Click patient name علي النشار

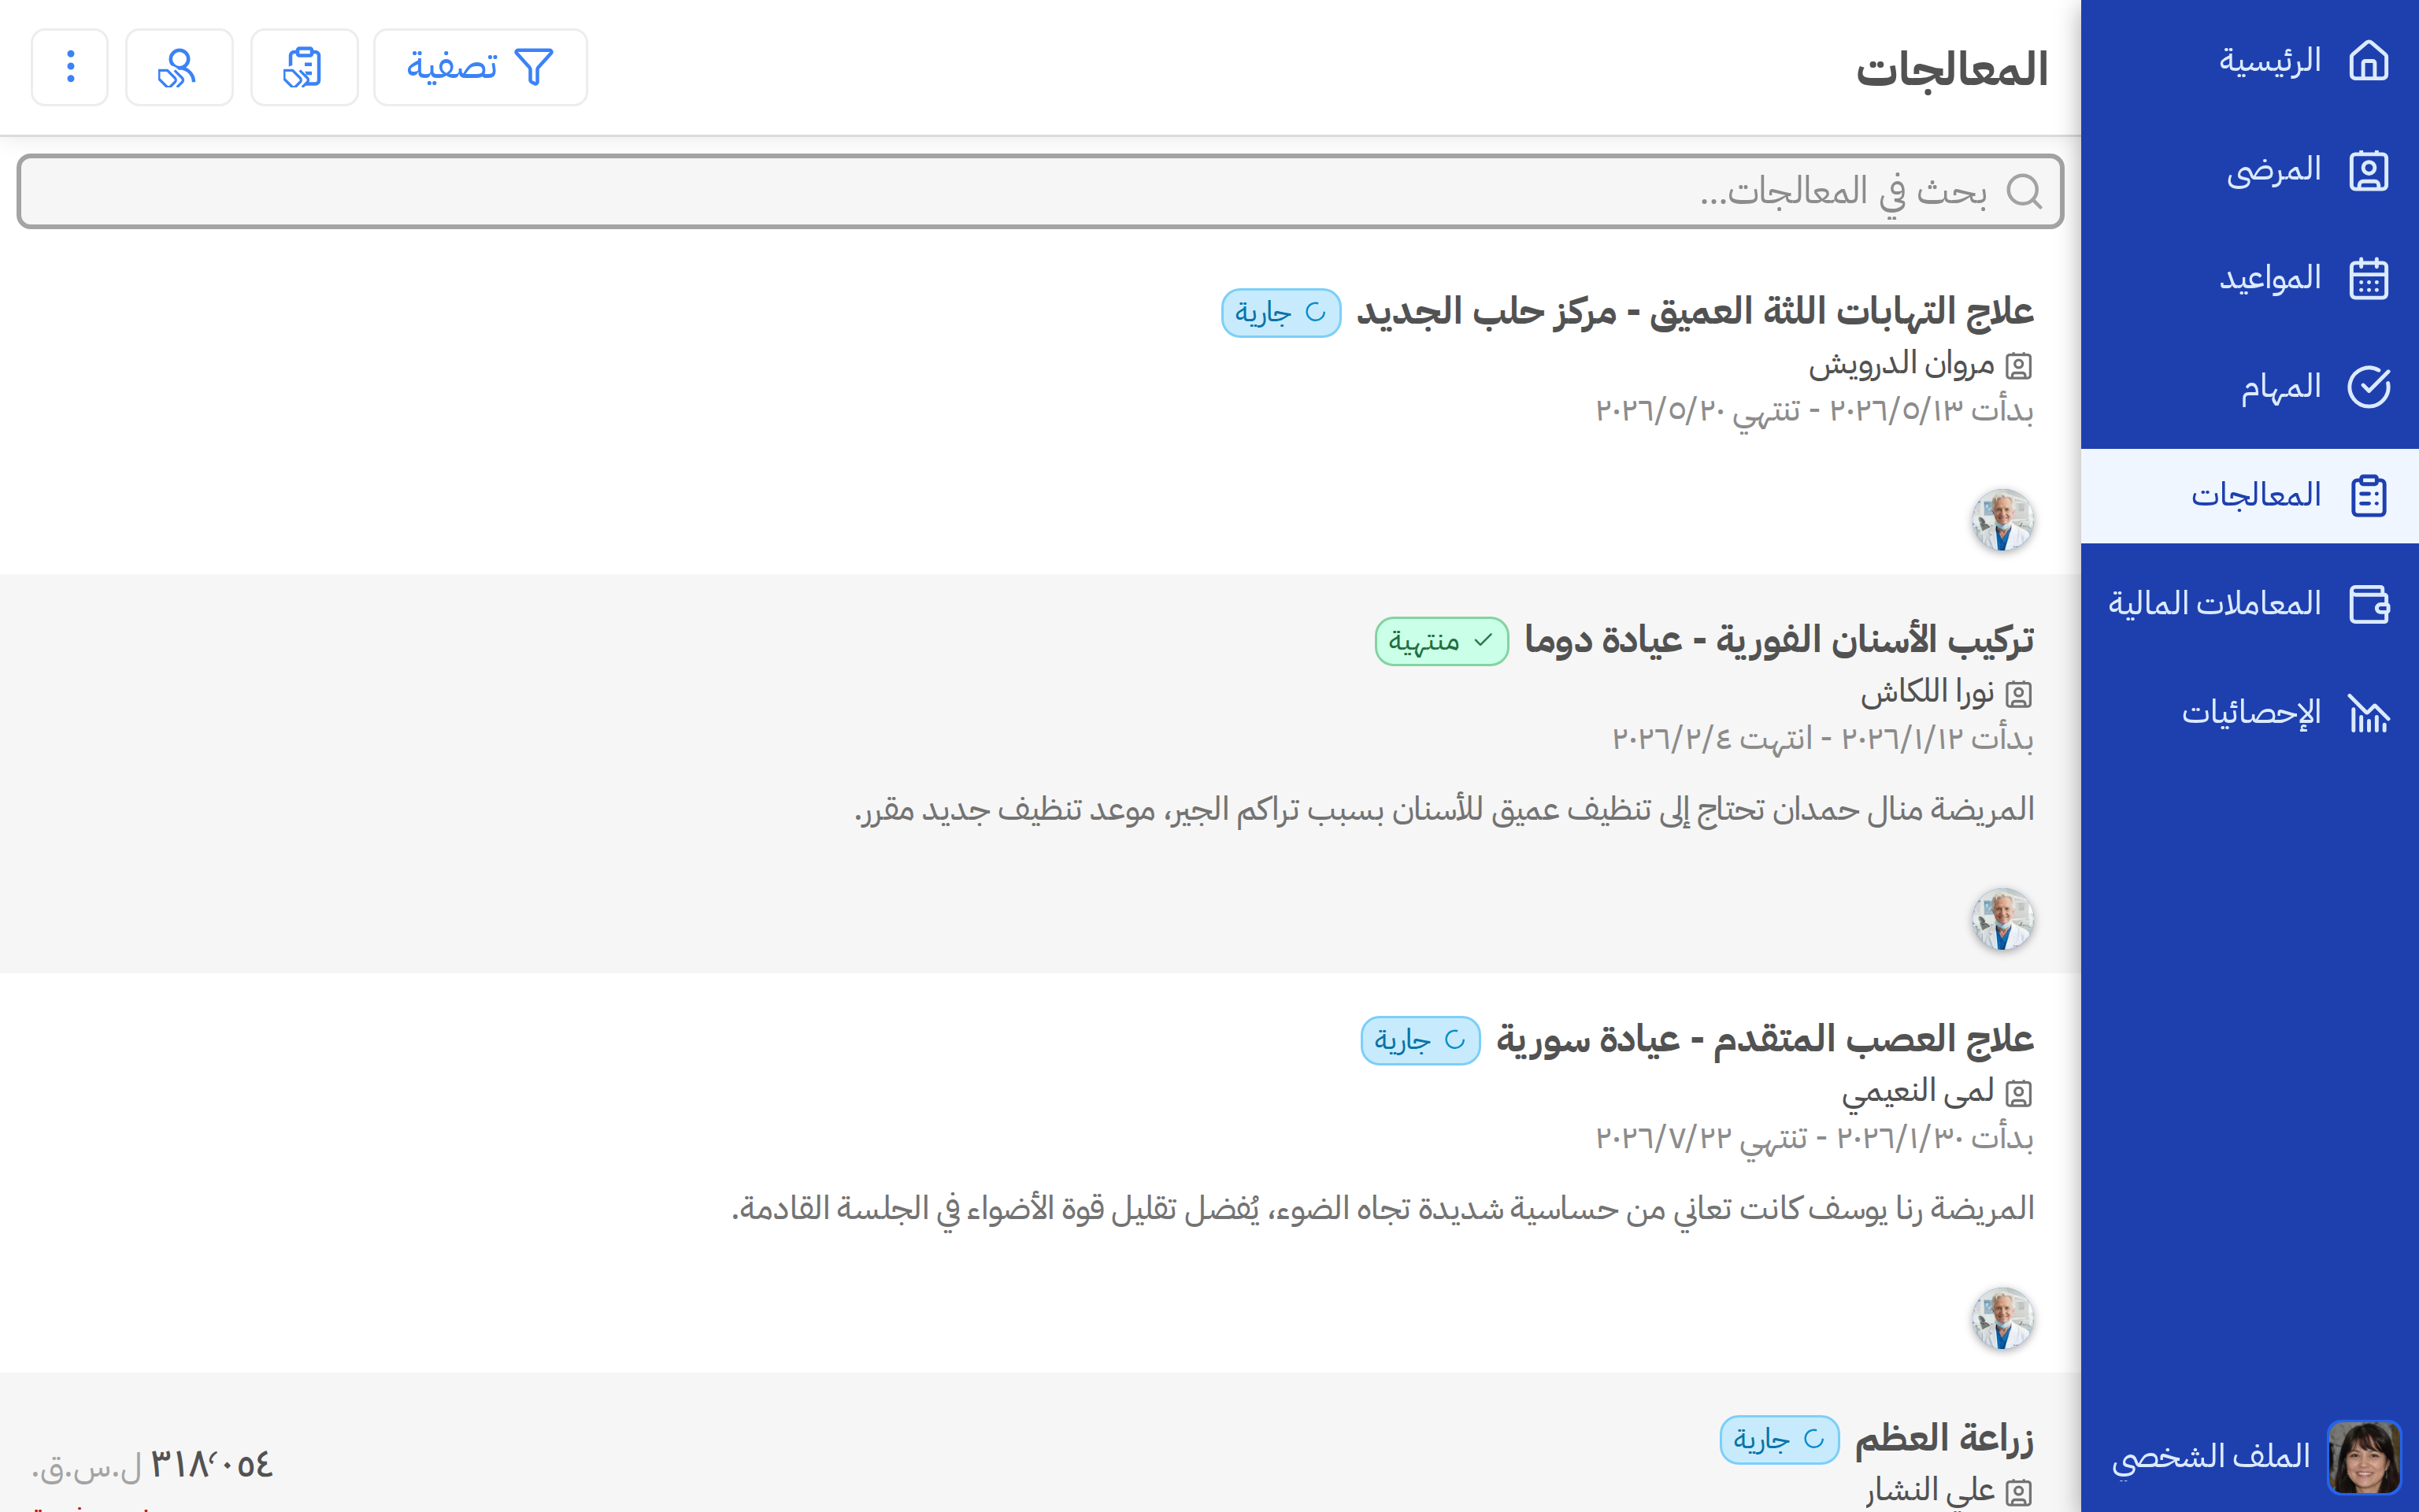pyautogui.click(x=1930, y=1491)
